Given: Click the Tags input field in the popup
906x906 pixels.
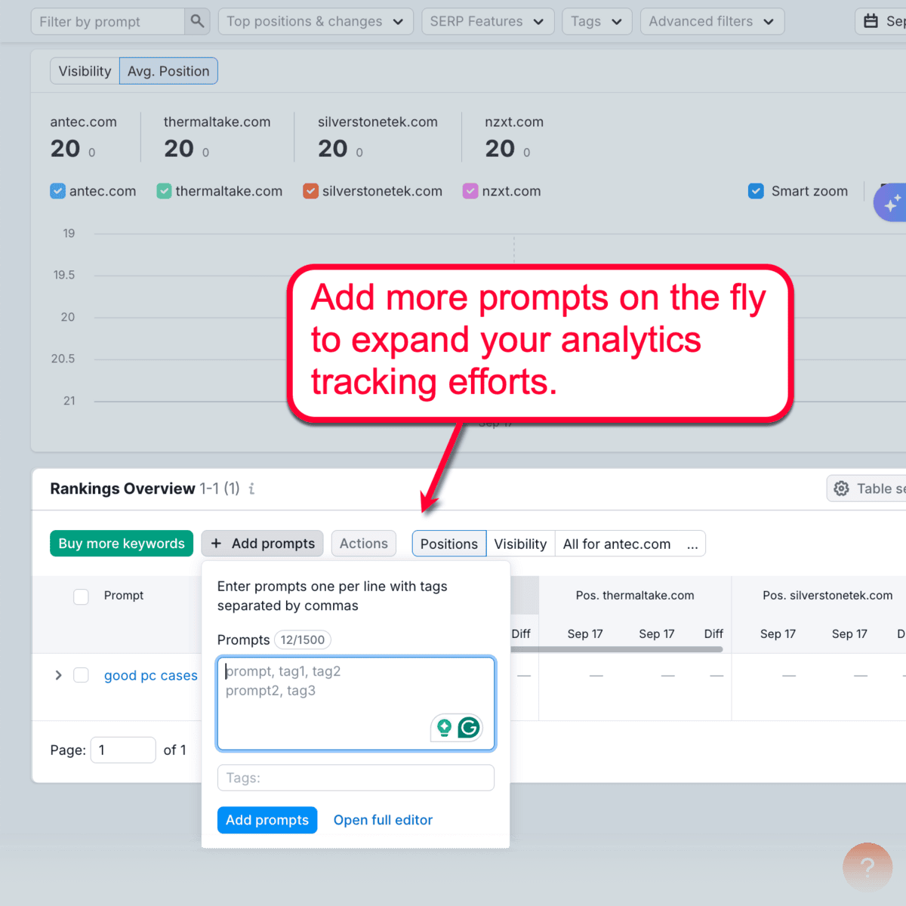Looking at the screenshot, I should click(x=356, y=778).
